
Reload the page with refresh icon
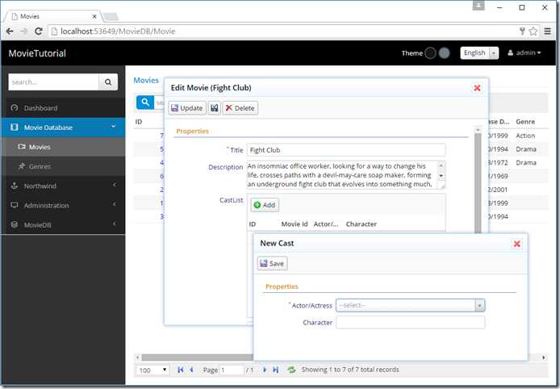point(39,31)
